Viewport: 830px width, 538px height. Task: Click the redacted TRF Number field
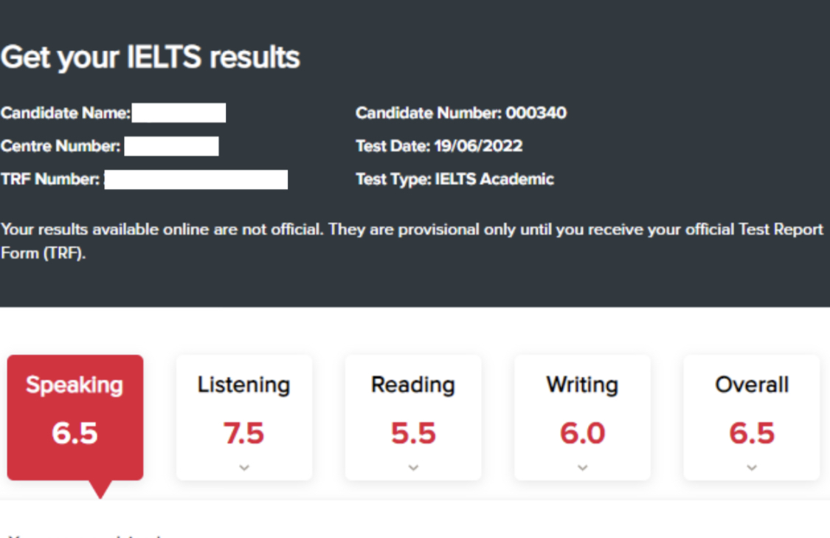[x=196, y=179]
